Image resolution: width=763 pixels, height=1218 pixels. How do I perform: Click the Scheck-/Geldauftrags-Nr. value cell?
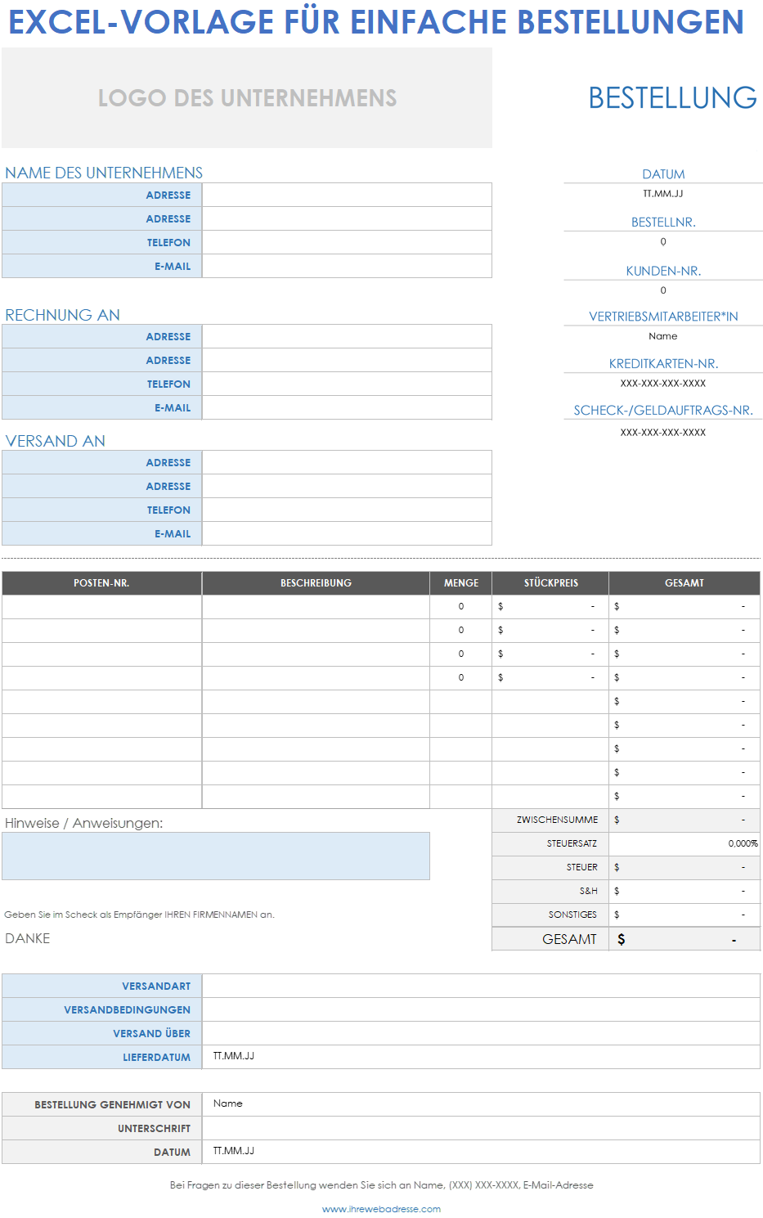click(662, 433)
